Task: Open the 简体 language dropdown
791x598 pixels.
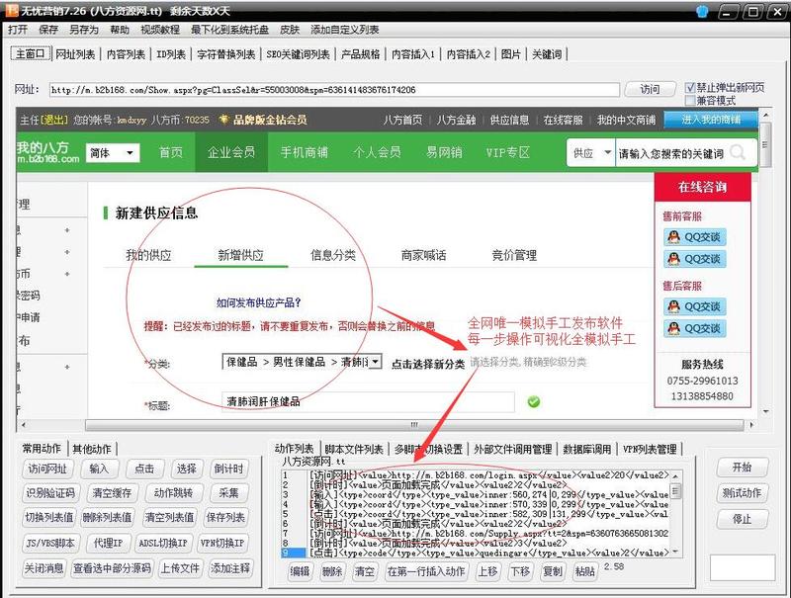Action: [x=113, y=153]
